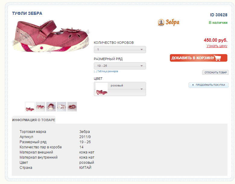Viewport: 235px width, 184px height.
Task: Click the Продолжить покупки button
Action: [208, 85]
